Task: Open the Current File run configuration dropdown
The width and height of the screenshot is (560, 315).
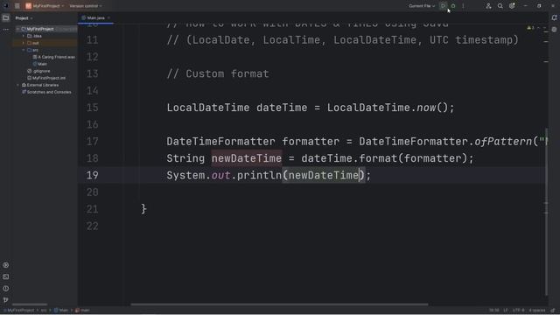Action: coord(422,6)
